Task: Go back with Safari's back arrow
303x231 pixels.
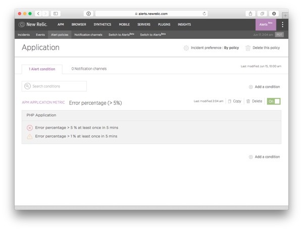Action: (x=38, y=14)
